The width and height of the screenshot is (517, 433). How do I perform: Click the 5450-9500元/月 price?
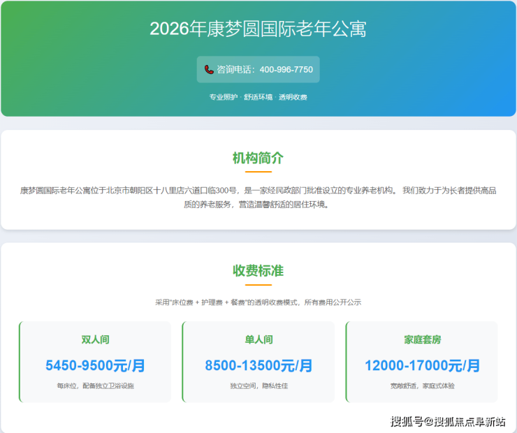coord(96,365)
